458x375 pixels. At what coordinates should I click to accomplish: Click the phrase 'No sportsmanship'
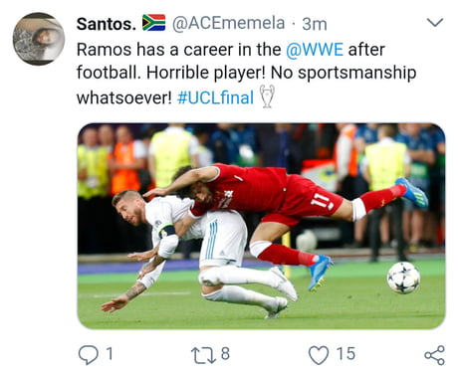[x=343, y=74]
